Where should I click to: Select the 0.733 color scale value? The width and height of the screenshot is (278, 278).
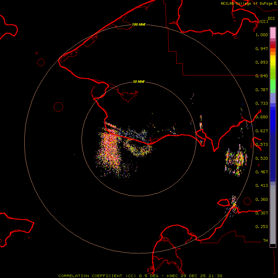(262, 103)
